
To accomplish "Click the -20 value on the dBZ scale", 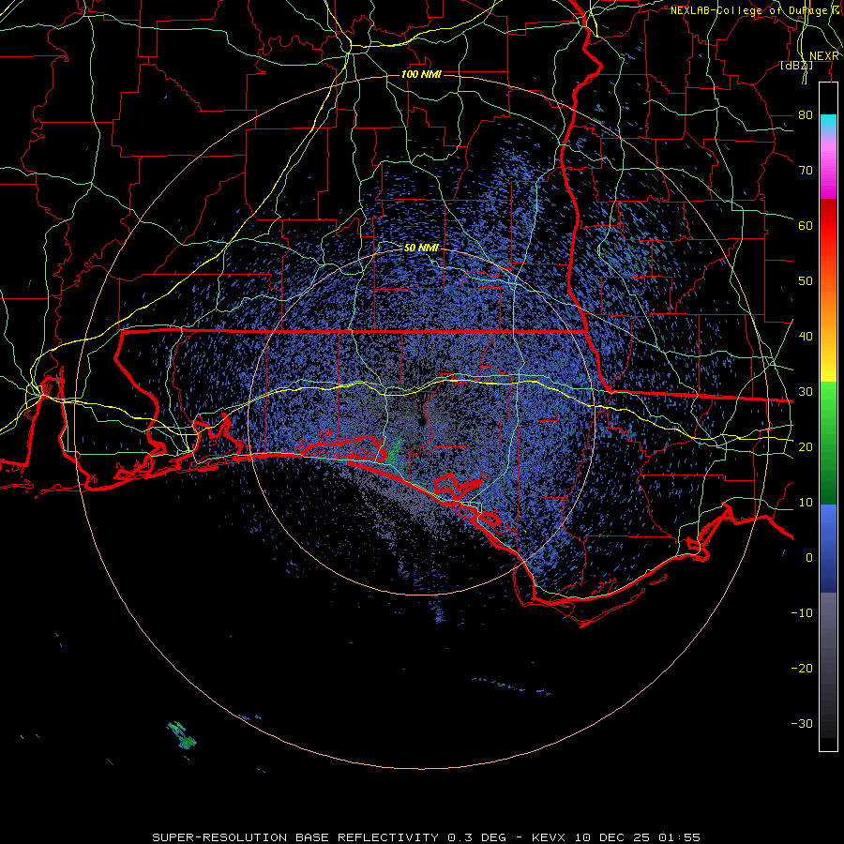I will point(802,669).
